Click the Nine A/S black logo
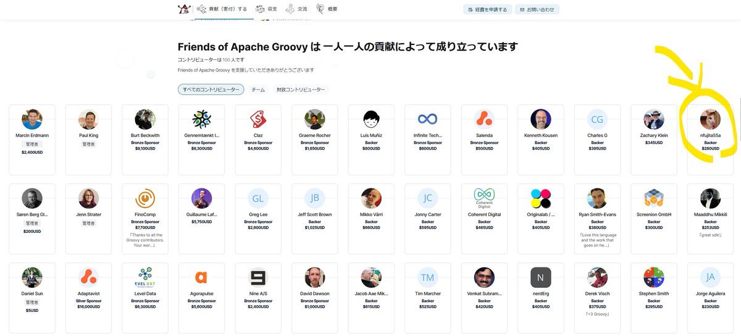This screenshot has width=741, height=336. pyautogui.click(x=258, y=277)
